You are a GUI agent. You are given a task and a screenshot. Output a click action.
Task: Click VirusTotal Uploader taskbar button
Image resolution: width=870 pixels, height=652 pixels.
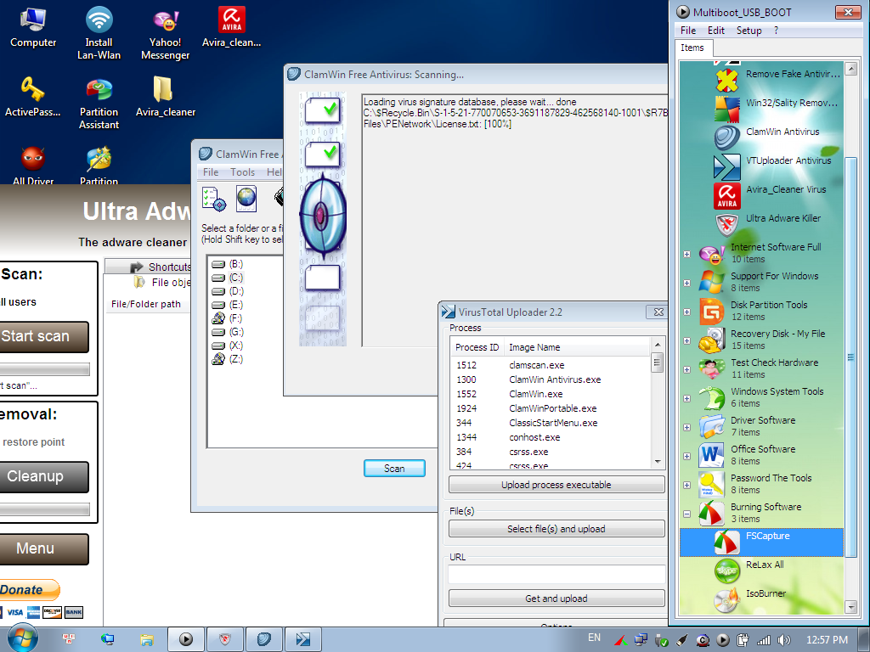point(302,640)
